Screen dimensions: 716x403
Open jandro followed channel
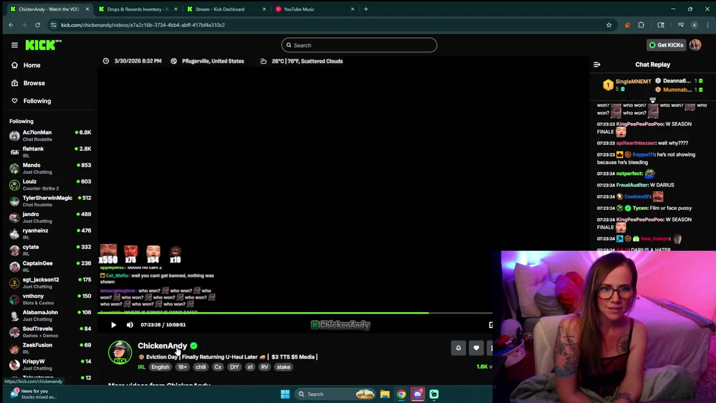tap(50, 217)
